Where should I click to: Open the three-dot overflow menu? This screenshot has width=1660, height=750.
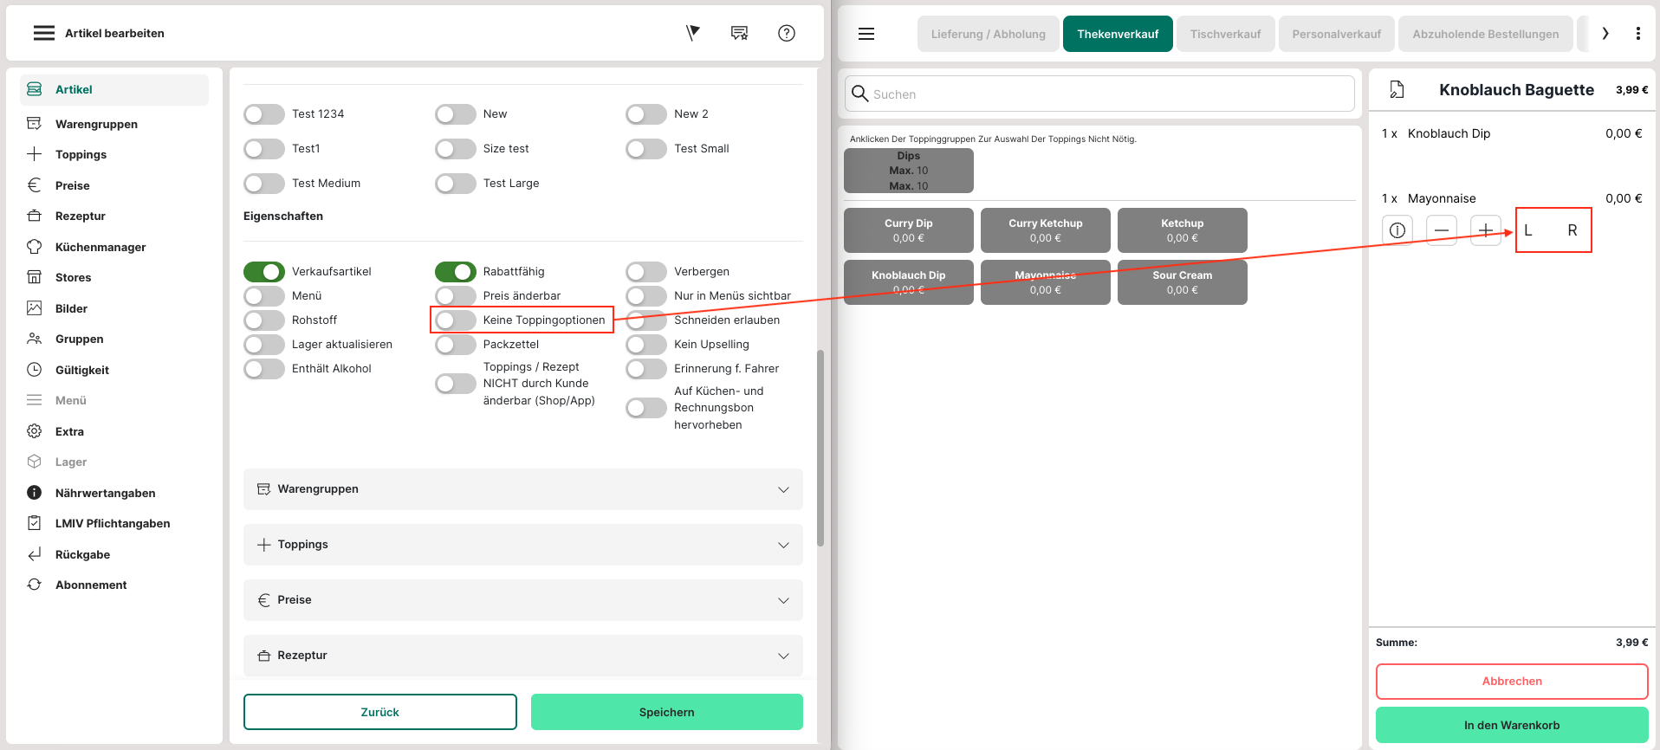pyautogui.click(x=1637, y=34)
